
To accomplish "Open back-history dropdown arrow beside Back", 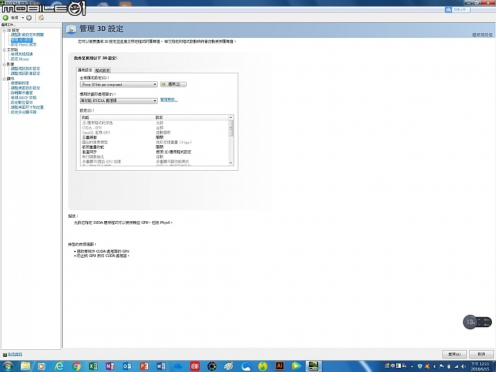I will coord(23,18).
